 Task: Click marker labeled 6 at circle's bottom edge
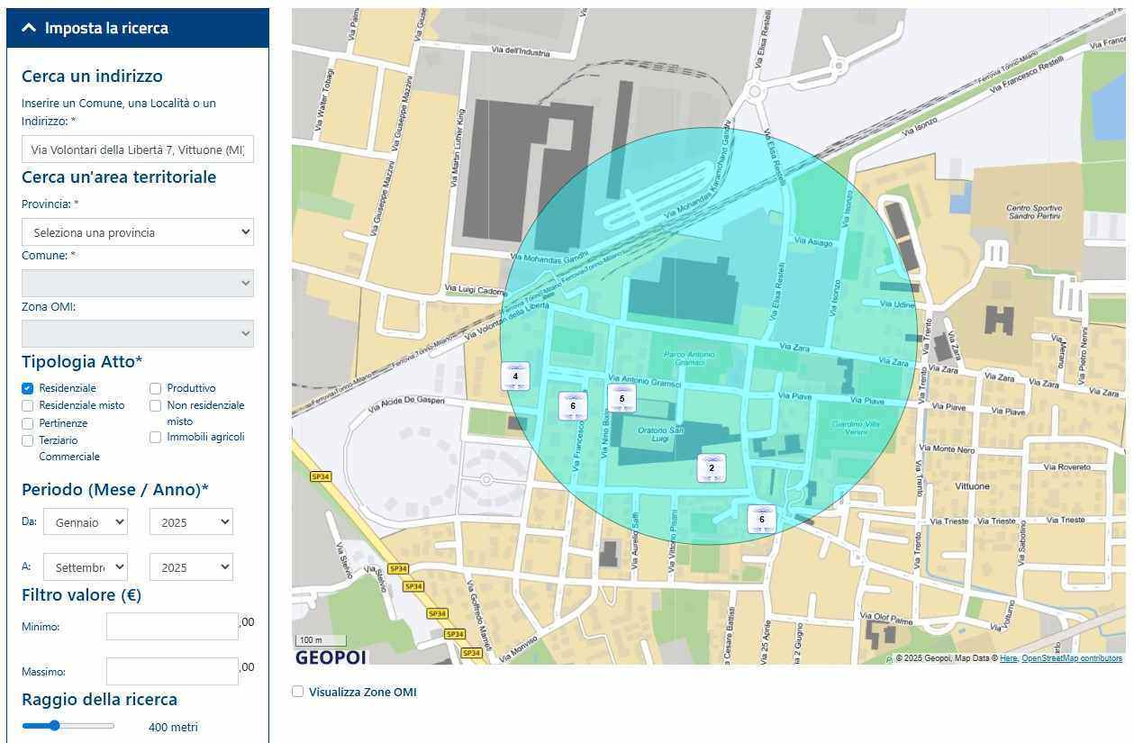(x=762, y=519)
